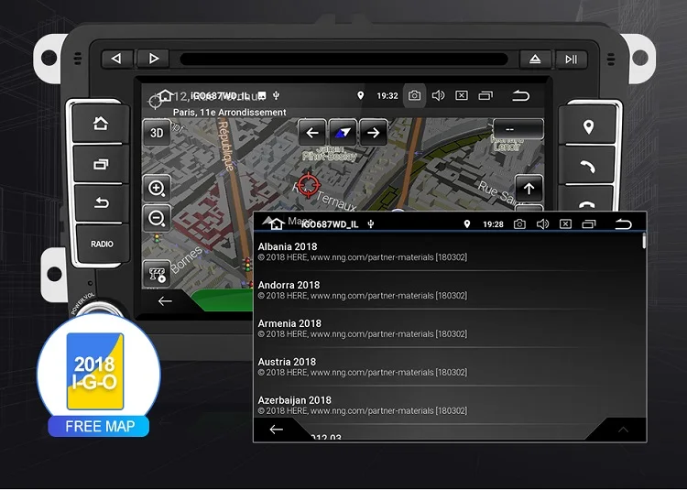Tap the next track hardware button
The width and height of the screenshot is (687, 490).
pyautogui.click(x=153, y=59)
